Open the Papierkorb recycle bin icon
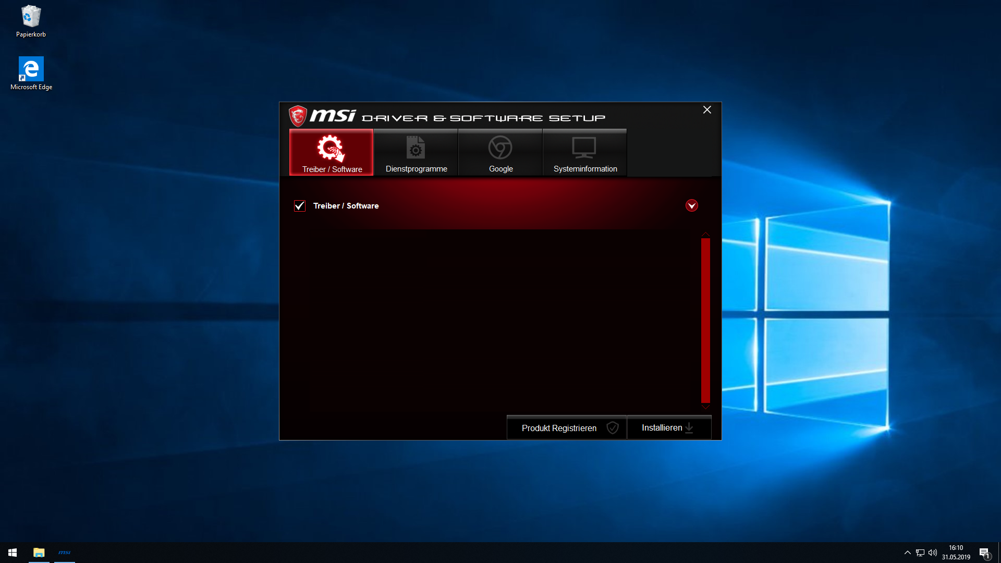Image resolution: width=1001 pixels, height=563 pixels. [x=31, y=17]
